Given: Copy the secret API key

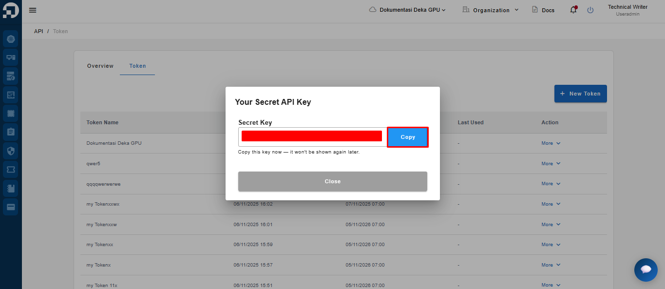Looking at the screenshot, I should click(x=408, y=137).
